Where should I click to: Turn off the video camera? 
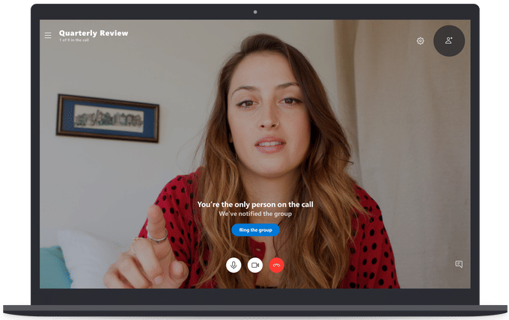coord(255,265)
